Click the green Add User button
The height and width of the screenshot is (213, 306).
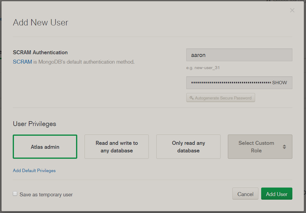coord(276,194)
